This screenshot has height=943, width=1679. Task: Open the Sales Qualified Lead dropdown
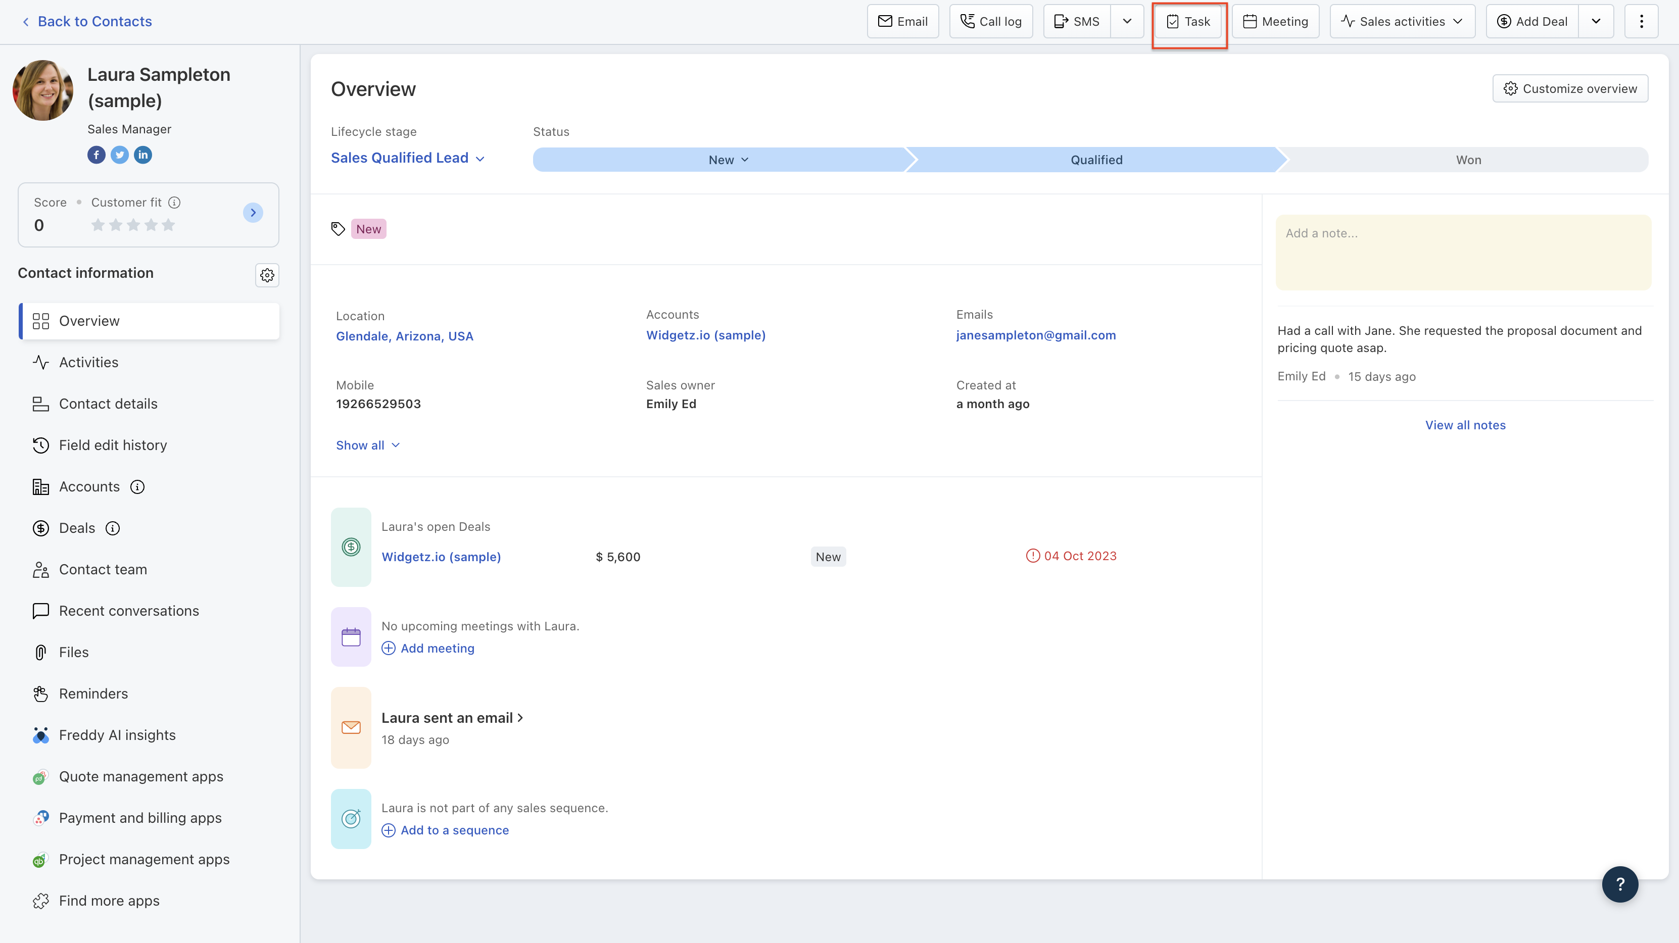pos(407,159)
